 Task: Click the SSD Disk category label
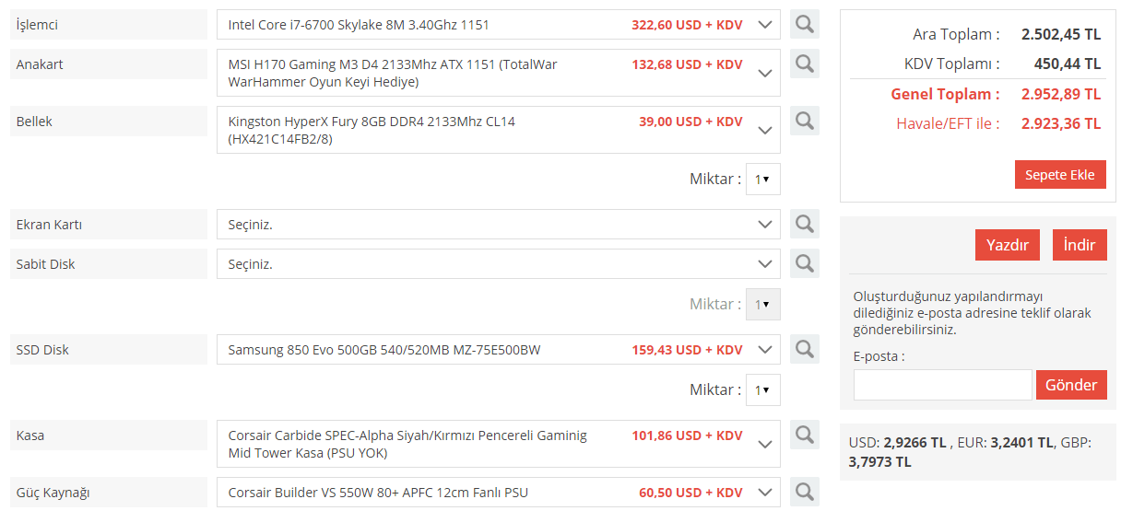[109, 349]
